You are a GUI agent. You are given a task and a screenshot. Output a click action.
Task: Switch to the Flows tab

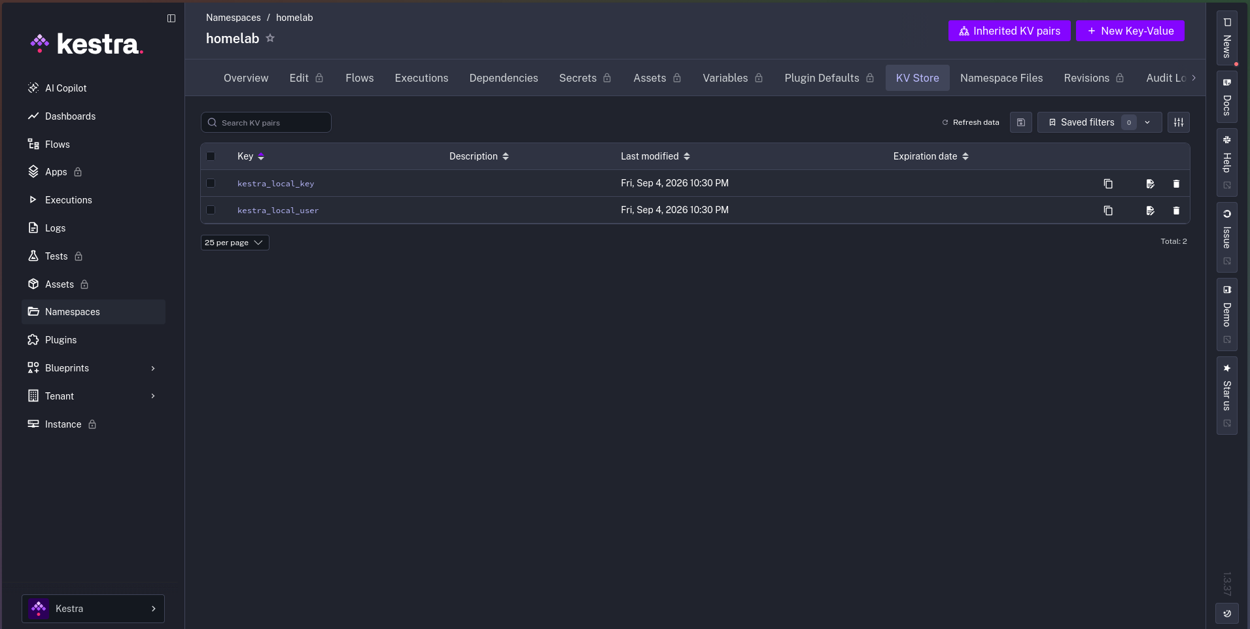(360, 78)
